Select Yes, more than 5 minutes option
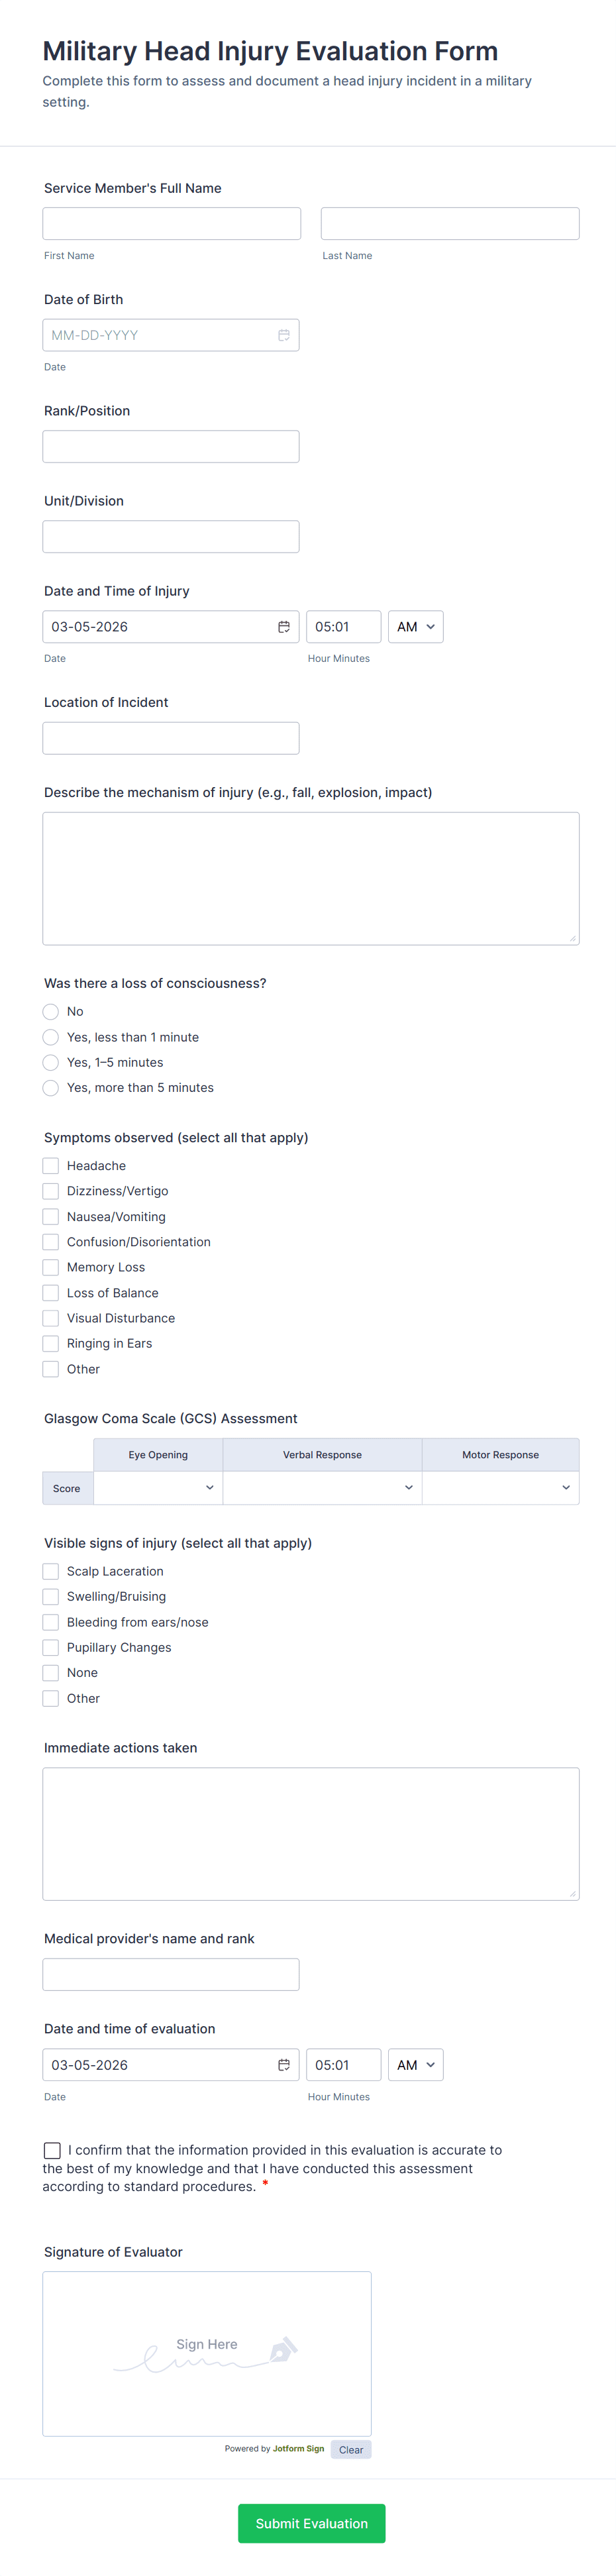616x2576 pixels. coord(50,1087)
